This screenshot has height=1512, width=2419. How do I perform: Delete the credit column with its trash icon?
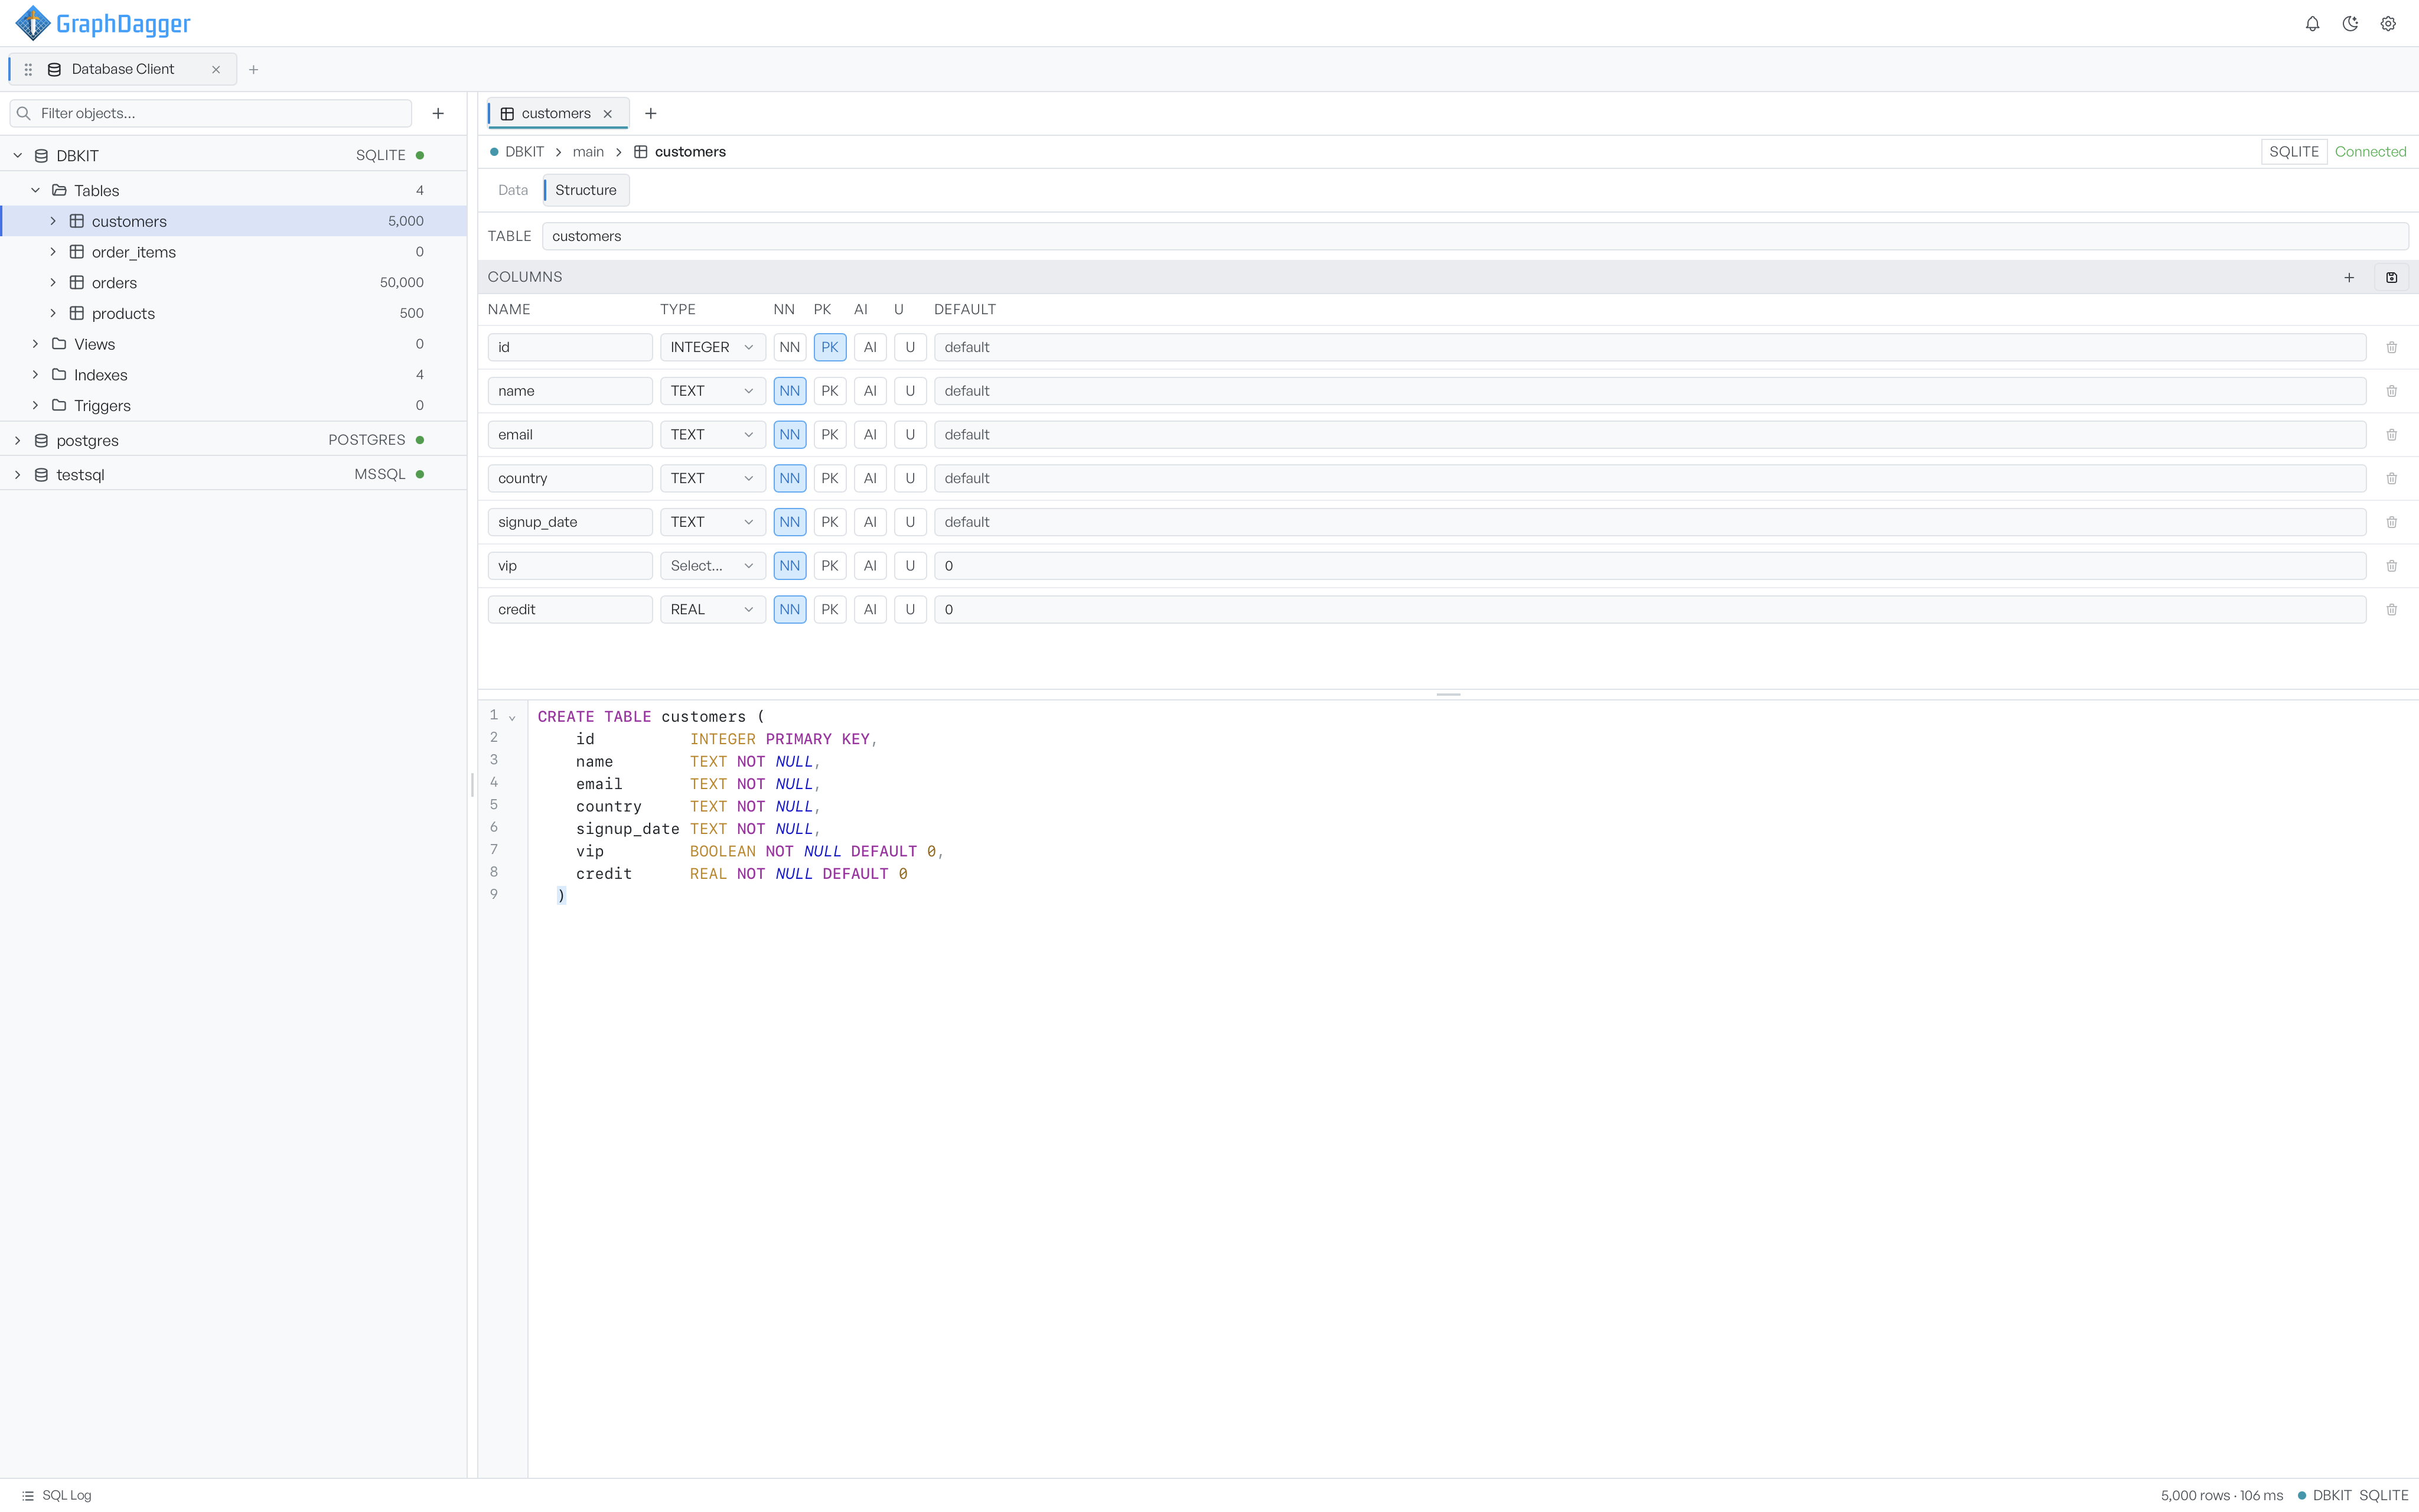coord(2391,609)
